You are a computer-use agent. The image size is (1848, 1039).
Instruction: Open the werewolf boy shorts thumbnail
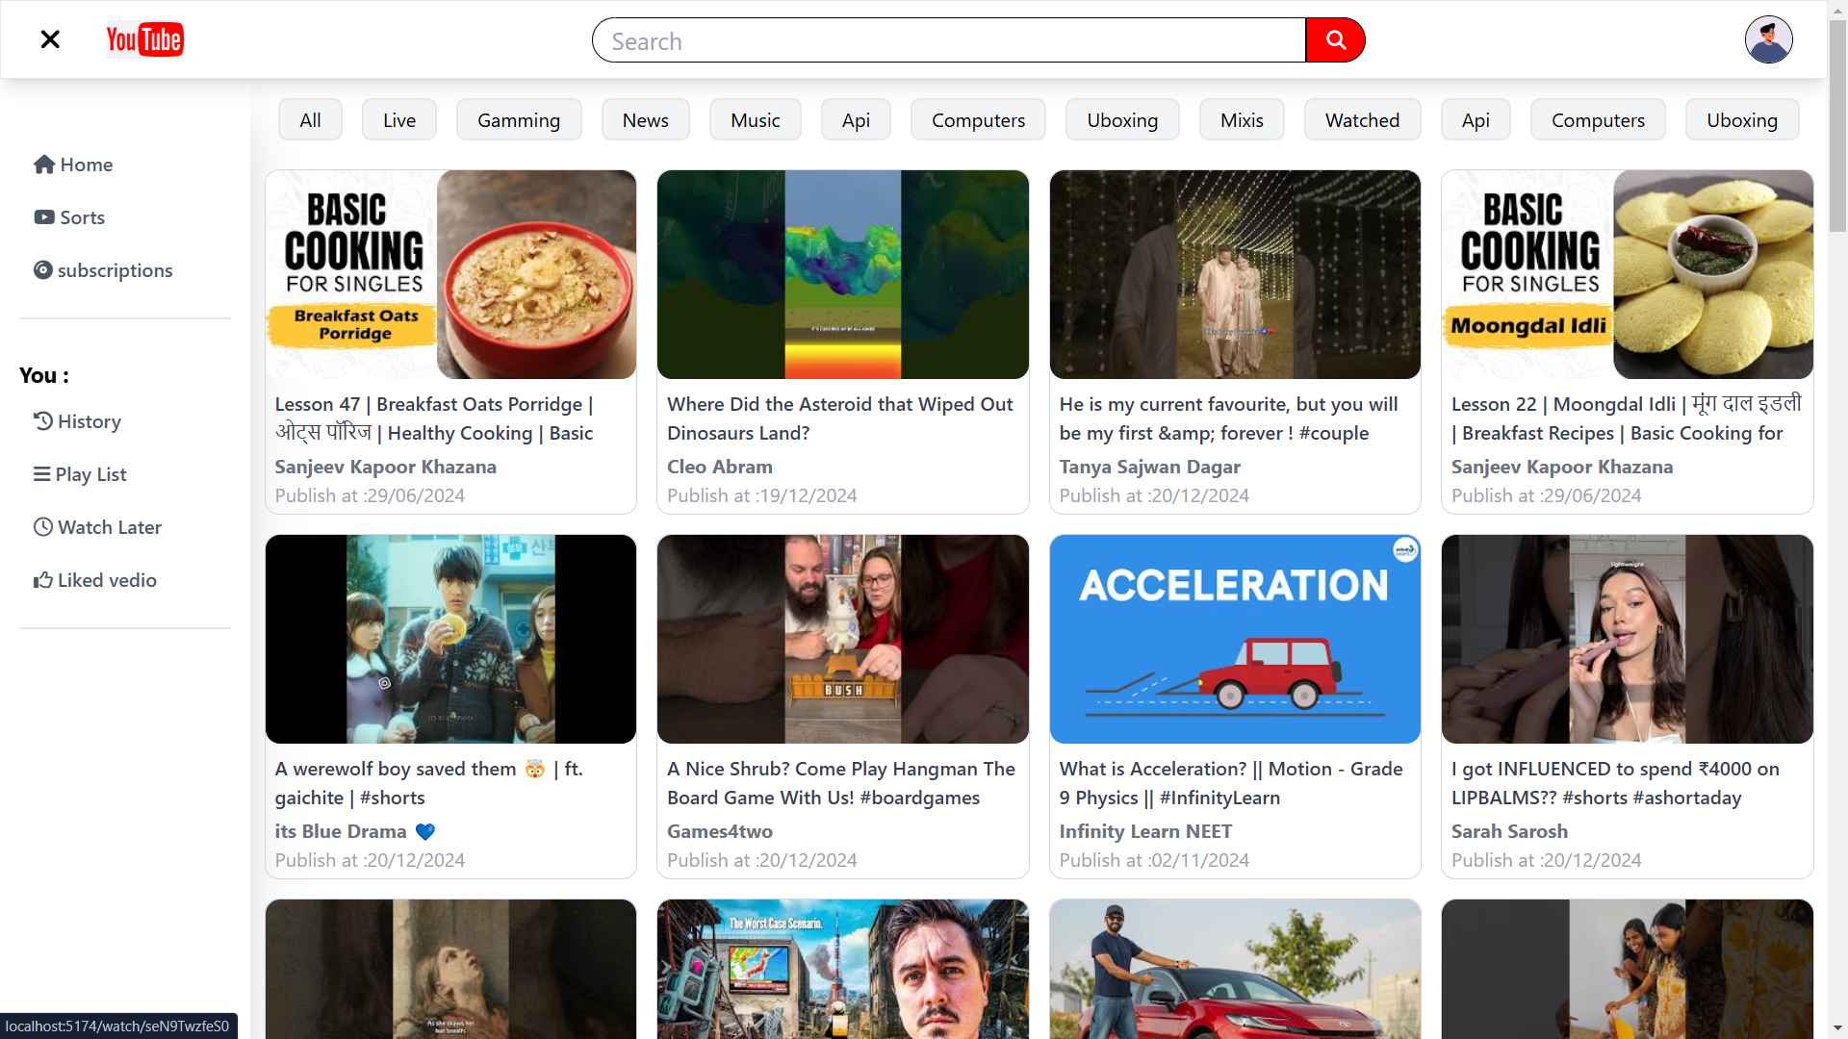pos(450,639)
